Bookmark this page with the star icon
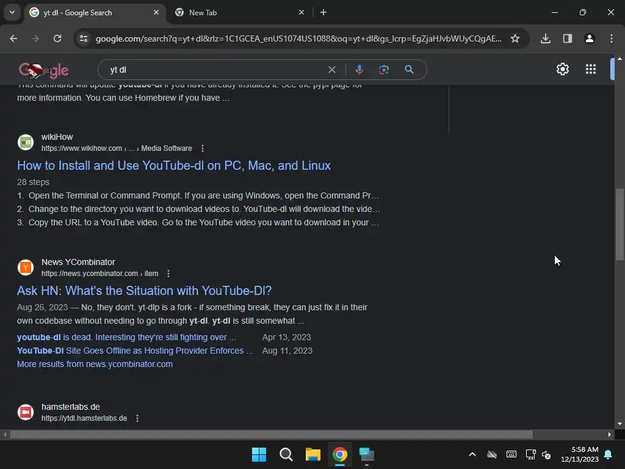Screen dimensions: 625x469 (515, 38)
